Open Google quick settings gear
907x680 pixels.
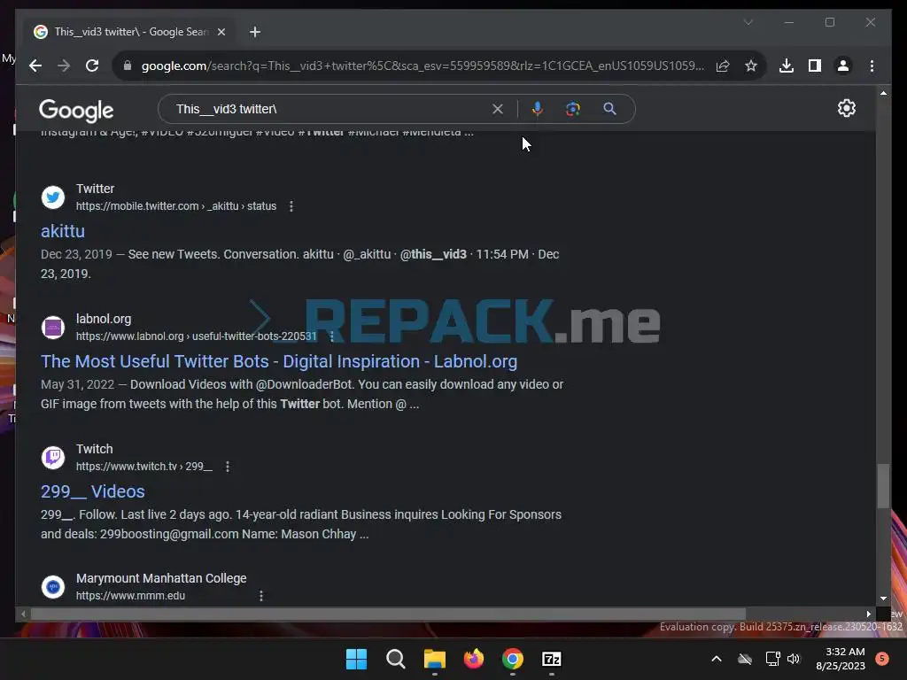point(846,108)
